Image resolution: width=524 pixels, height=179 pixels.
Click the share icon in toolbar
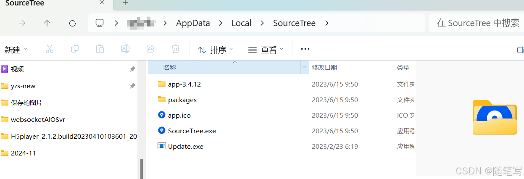(x=150, y=49)
